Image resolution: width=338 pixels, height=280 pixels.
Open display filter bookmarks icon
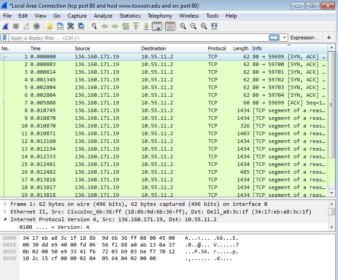click(x=5, y=38)
